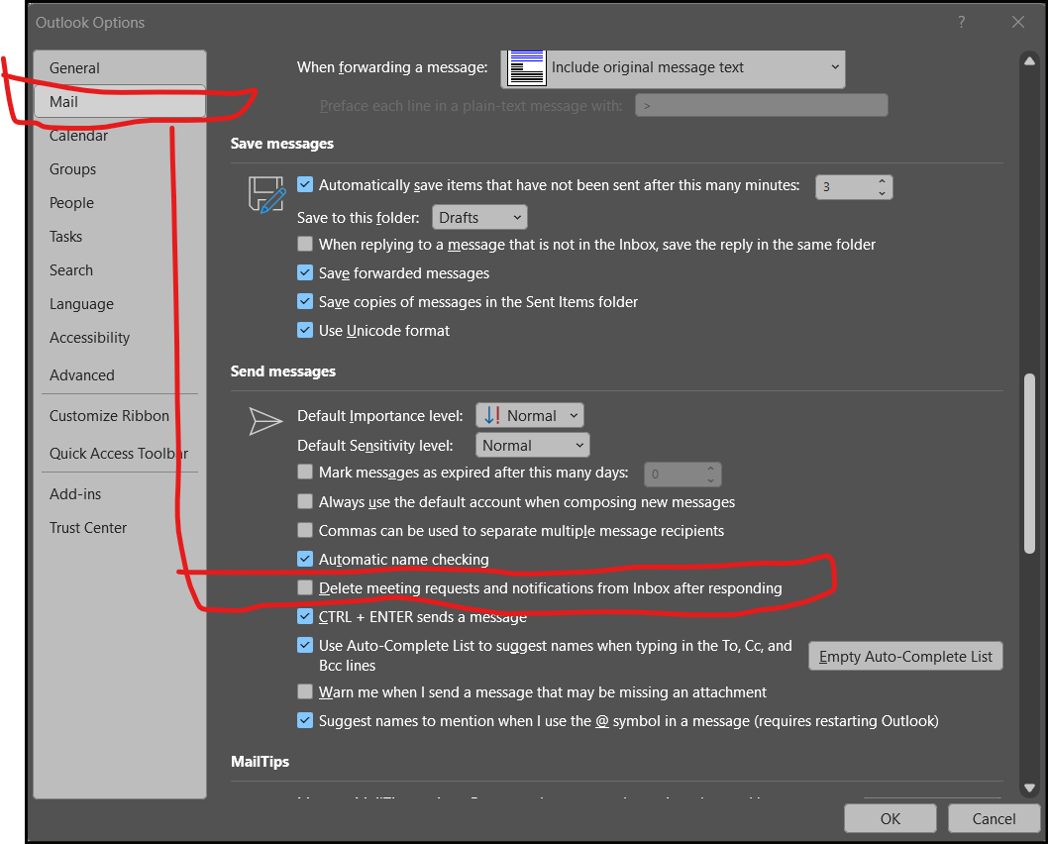
Task: Decrease the expired days spinner value
Action: [710, 479]
